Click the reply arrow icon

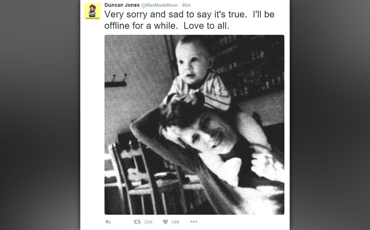108,222
